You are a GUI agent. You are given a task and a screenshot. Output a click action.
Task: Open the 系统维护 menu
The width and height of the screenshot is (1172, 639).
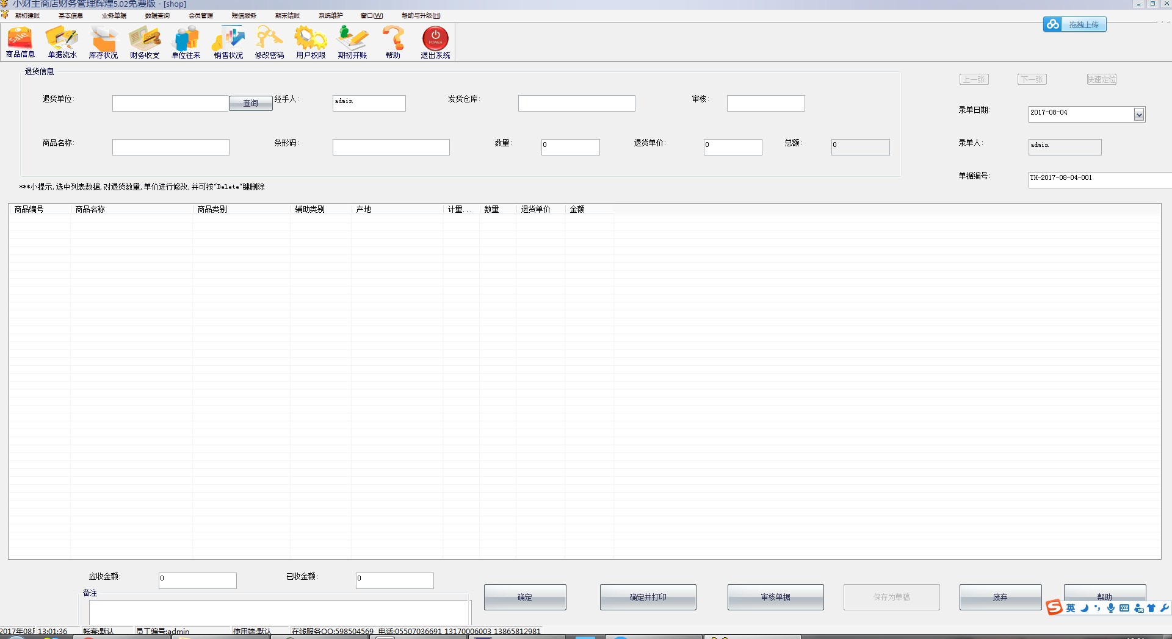(330, 16)
